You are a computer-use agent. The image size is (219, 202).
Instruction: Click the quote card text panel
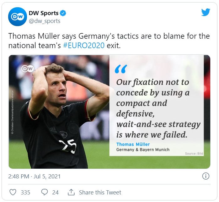[x=157, y=105]
